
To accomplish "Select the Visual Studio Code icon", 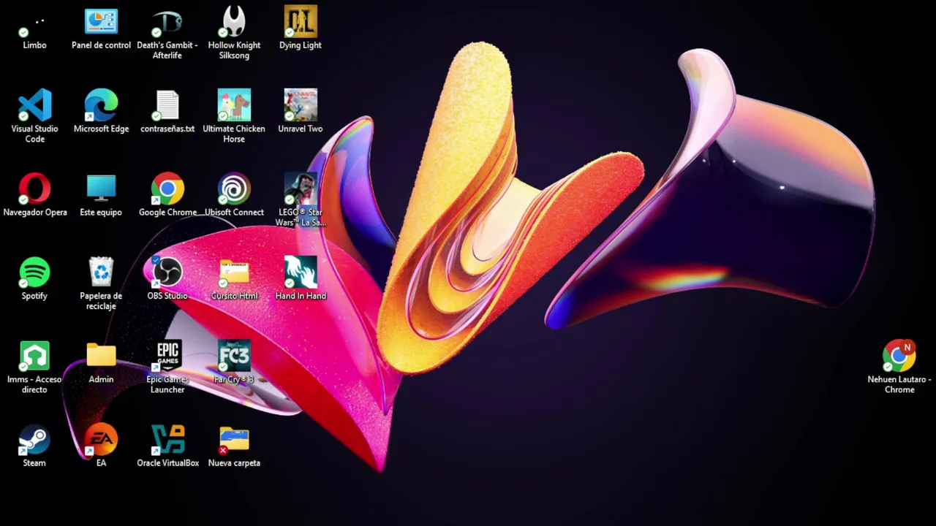I will 34,117.
